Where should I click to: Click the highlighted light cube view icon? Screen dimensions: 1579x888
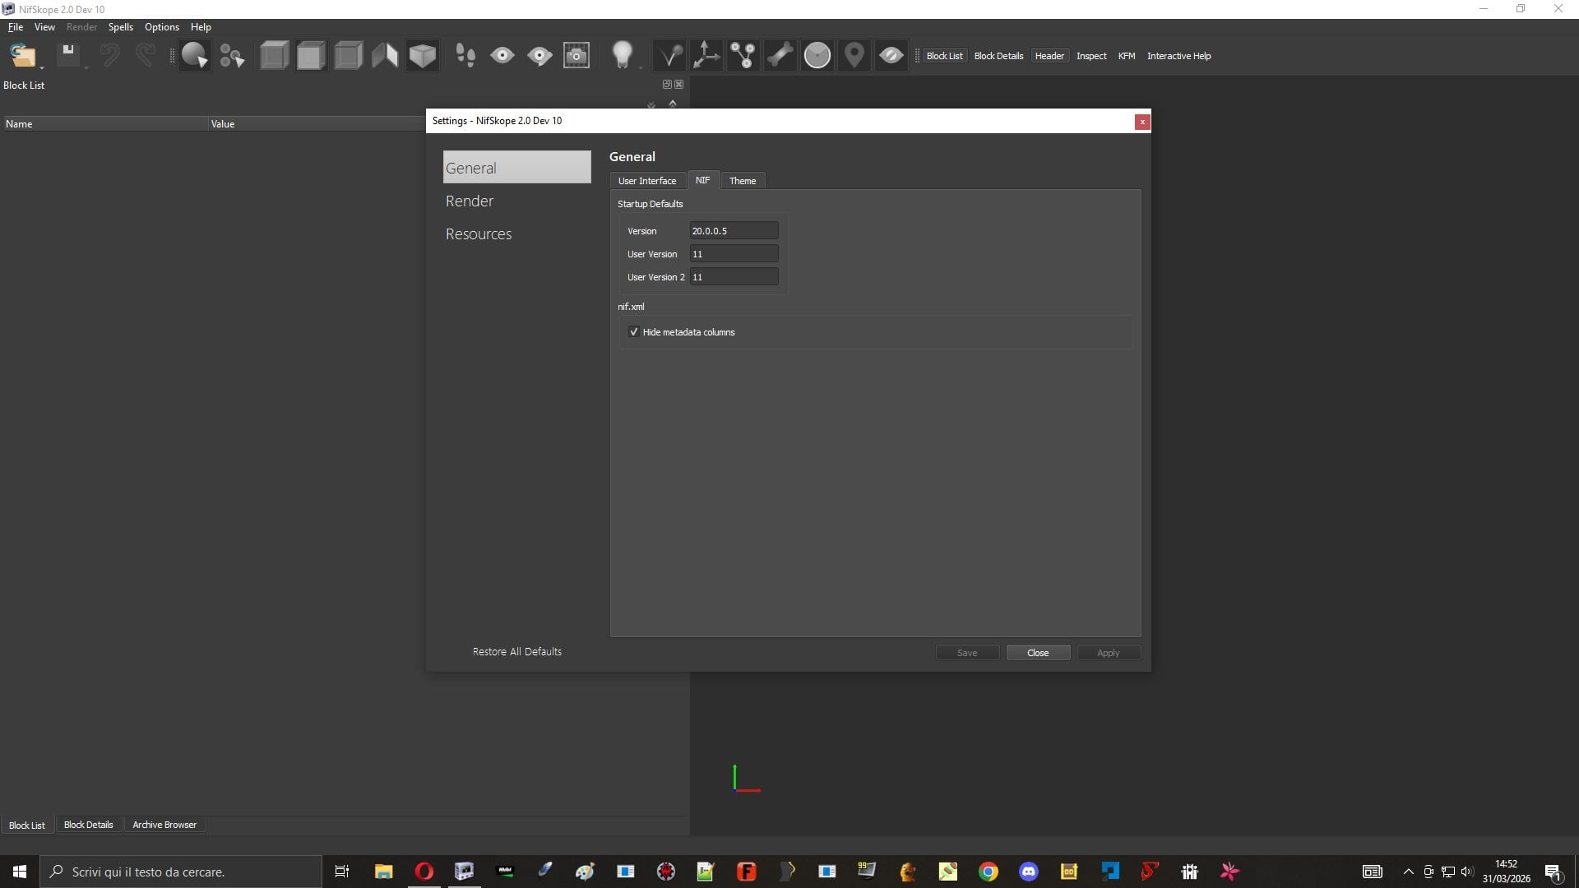311,56
